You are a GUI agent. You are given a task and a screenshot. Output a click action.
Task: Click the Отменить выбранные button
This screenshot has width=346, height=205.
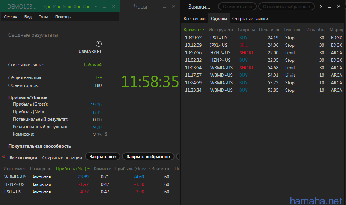click(286, 7)
